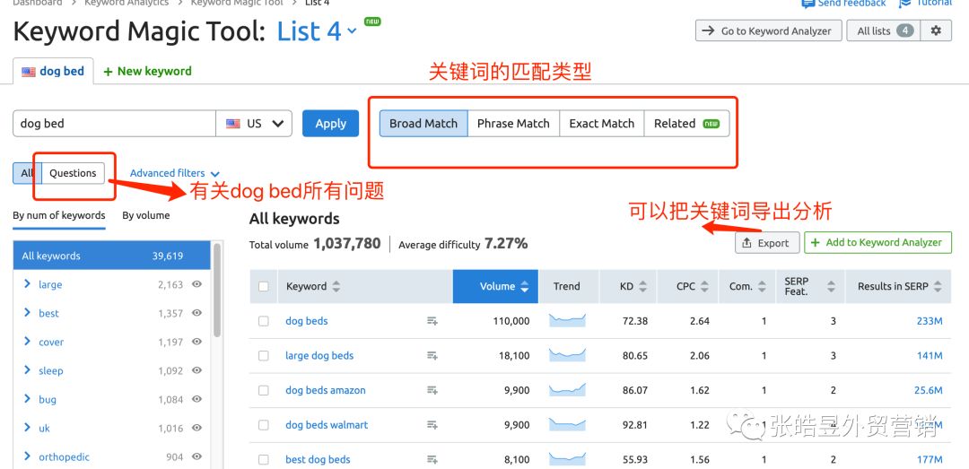Select the Questions filter tab
The image size is (969, 469).
pos(73,173)
